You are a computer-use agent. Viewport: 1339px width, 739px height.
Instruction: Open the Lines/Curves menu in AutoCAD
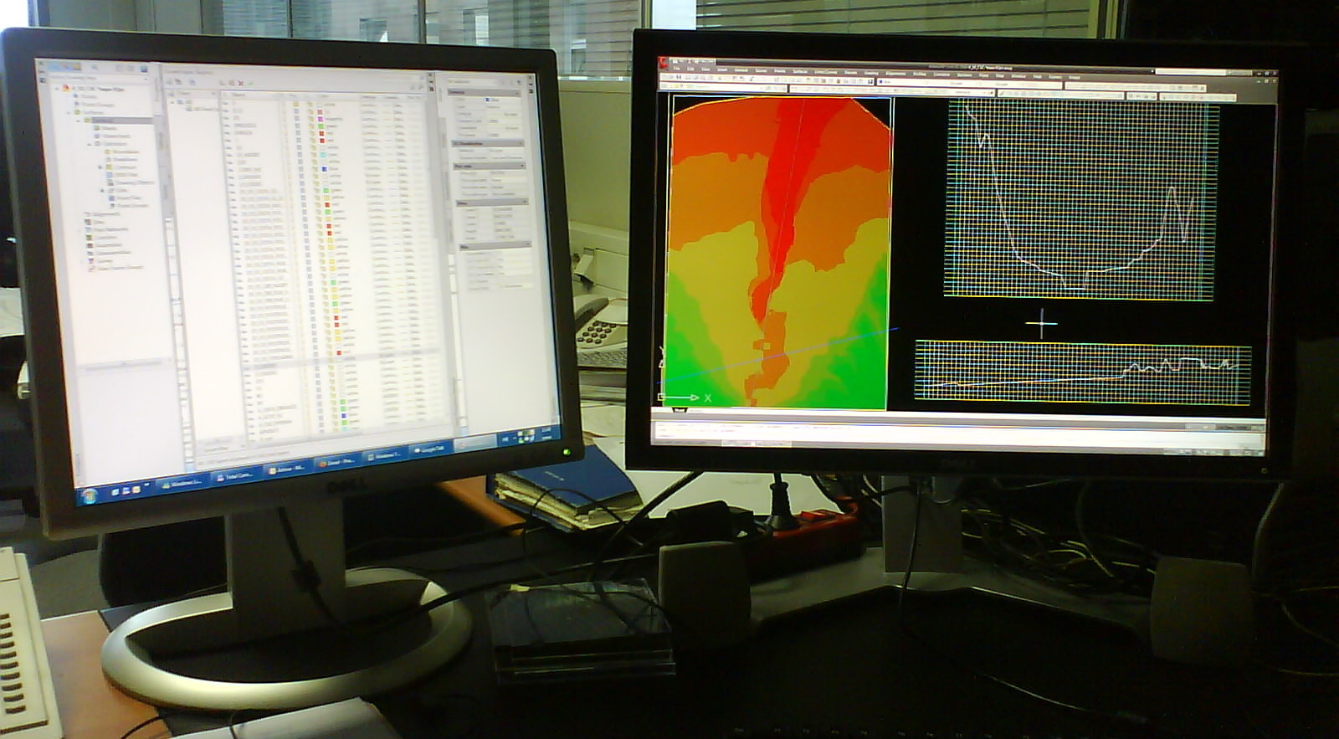(826, 72)
